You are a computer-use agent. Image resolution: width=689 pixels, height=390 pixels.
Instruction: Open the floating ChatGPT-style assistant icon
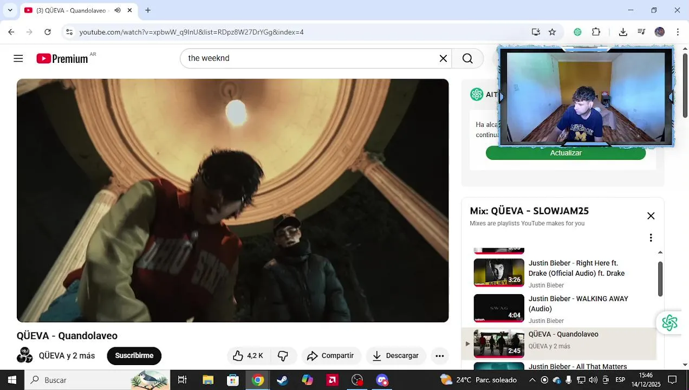click(x=669, y=323)
